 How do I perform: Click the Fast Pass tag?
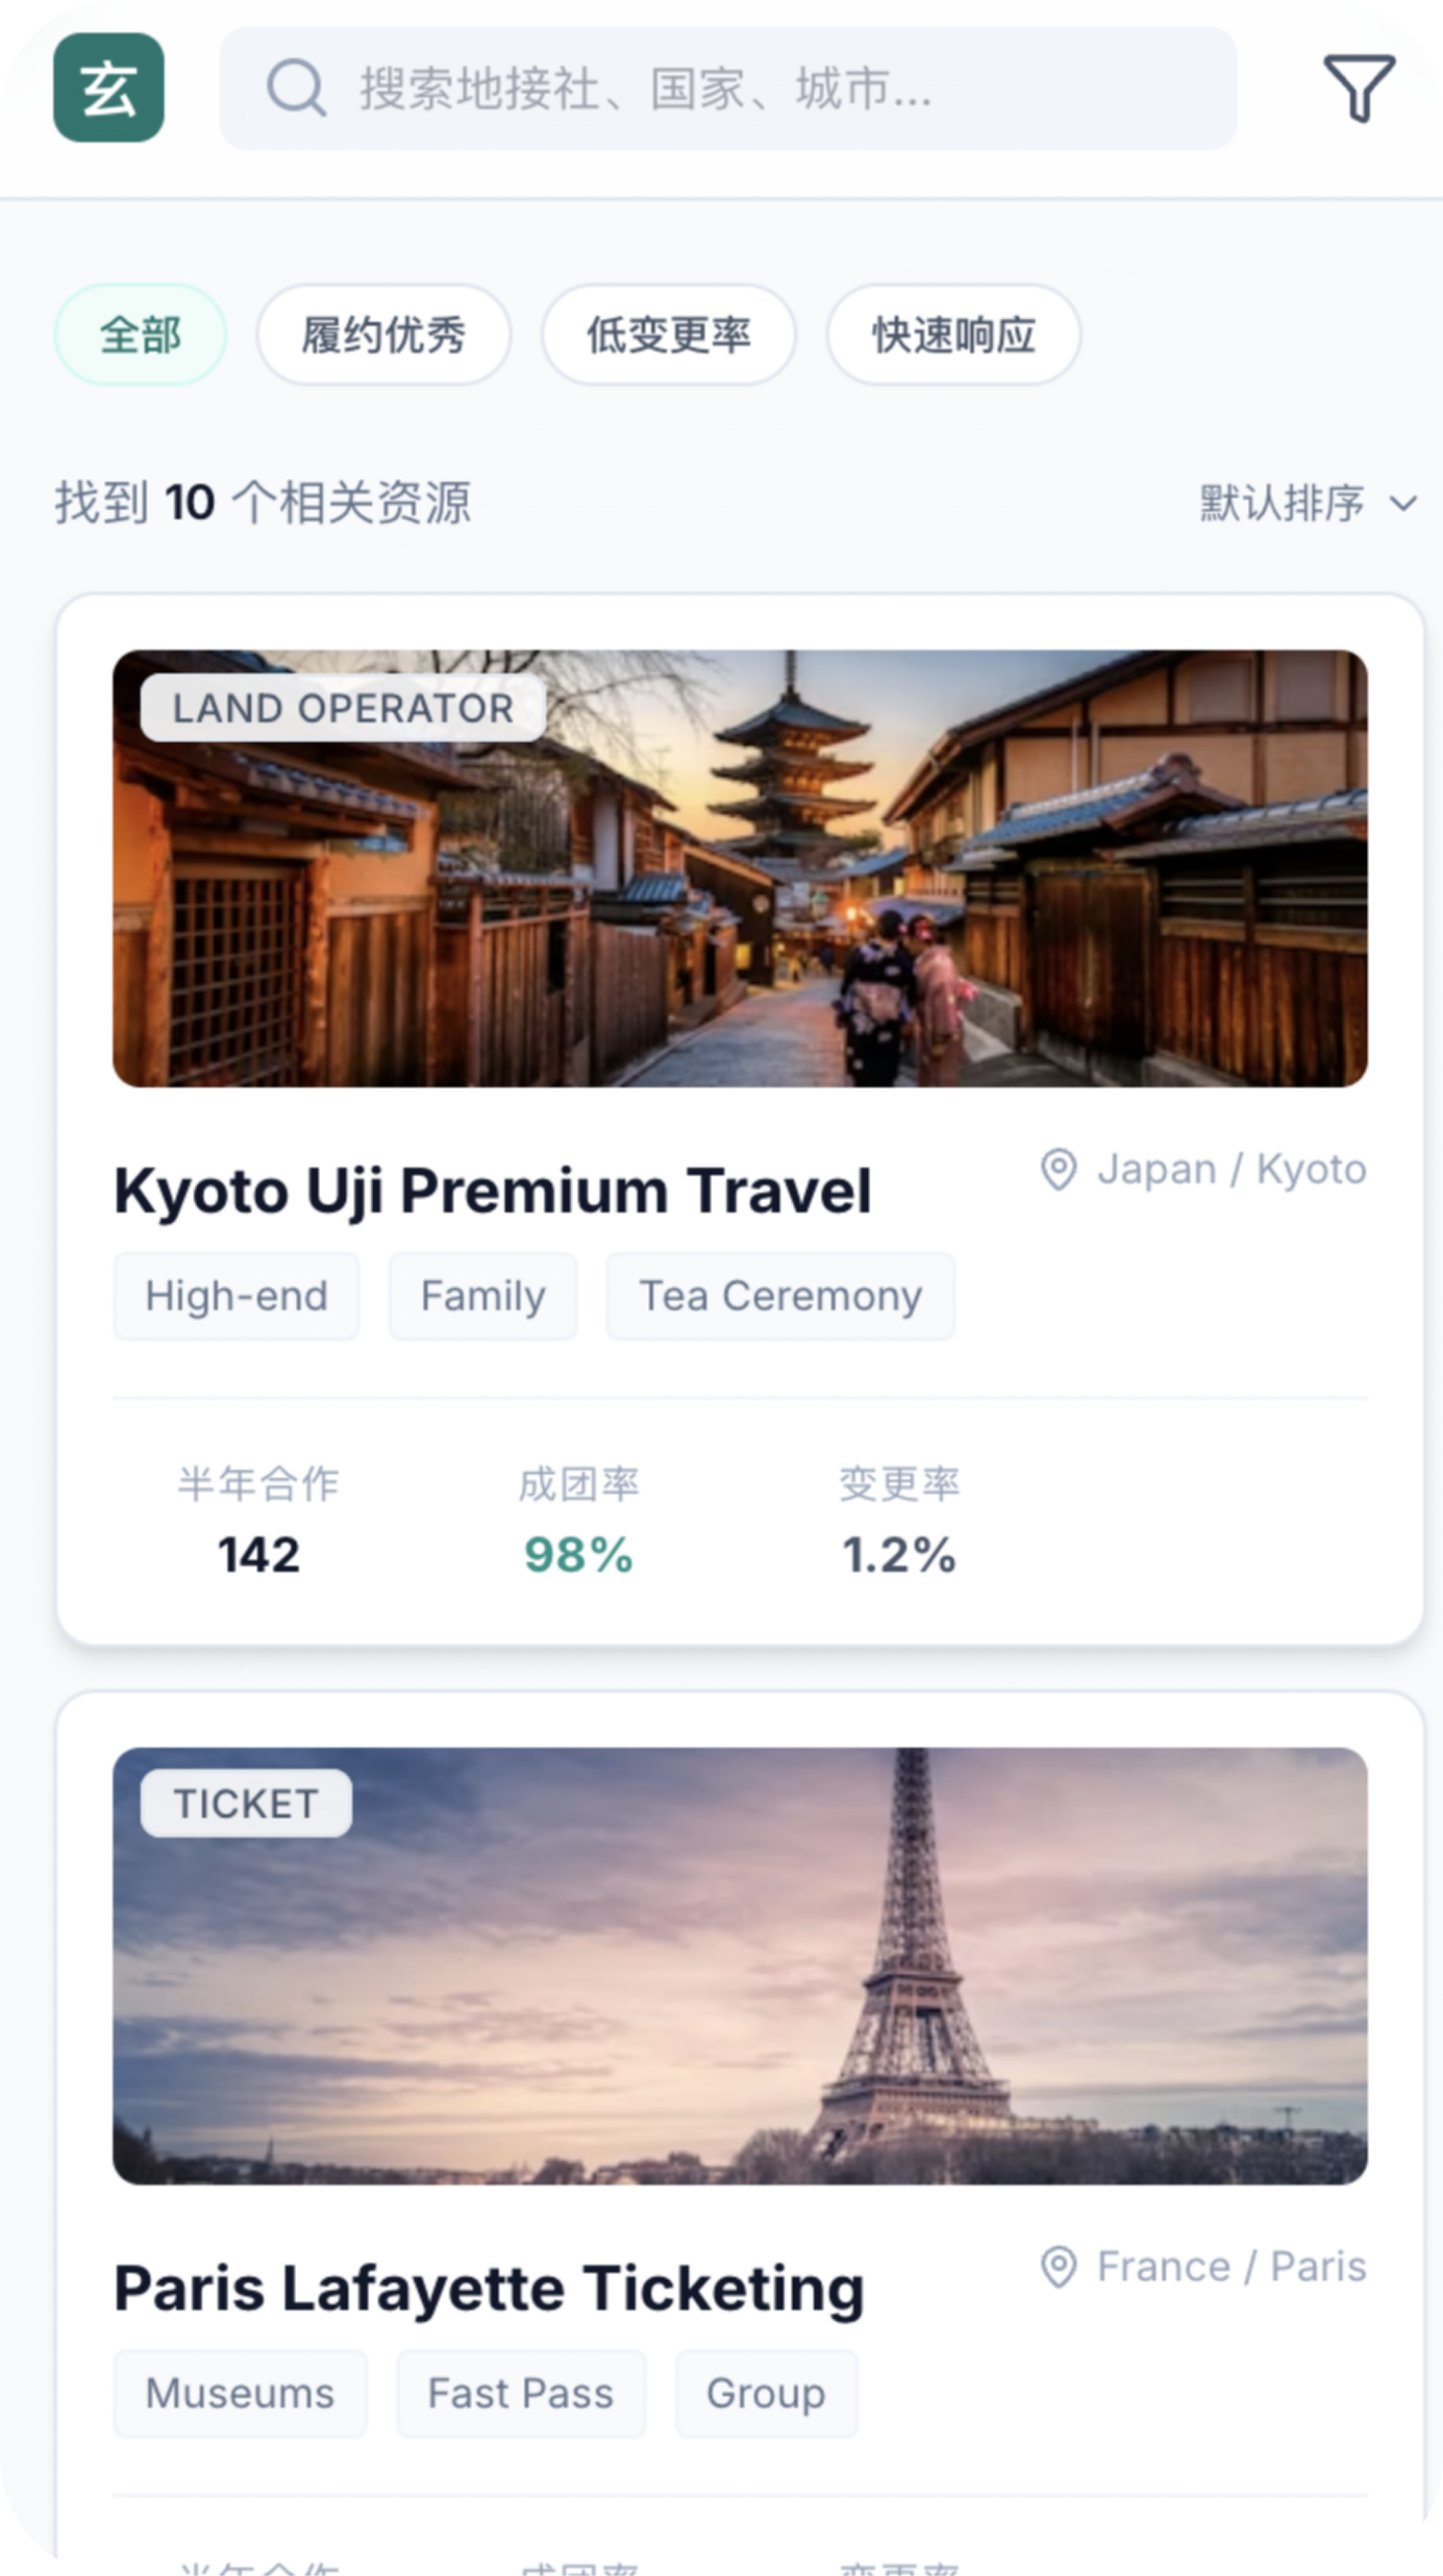click(x=521, y=2394)
